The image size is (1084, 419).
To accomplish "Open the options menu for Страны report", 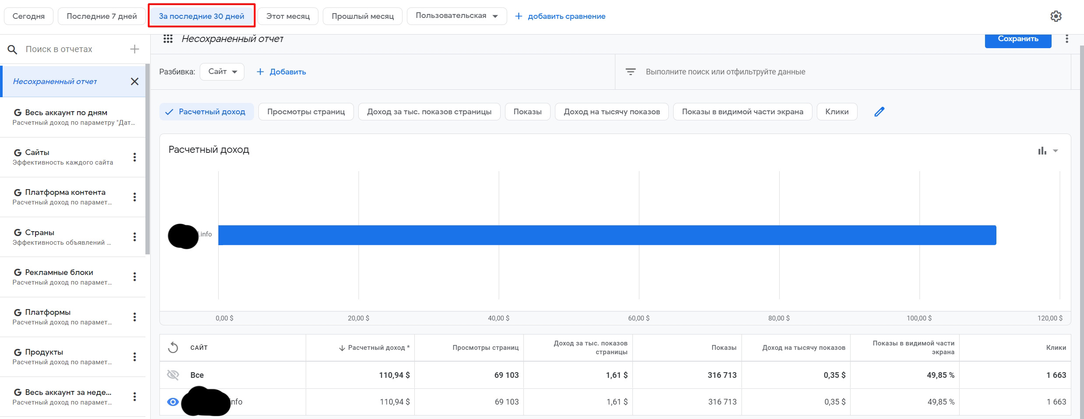I will (x=134, y=237).
